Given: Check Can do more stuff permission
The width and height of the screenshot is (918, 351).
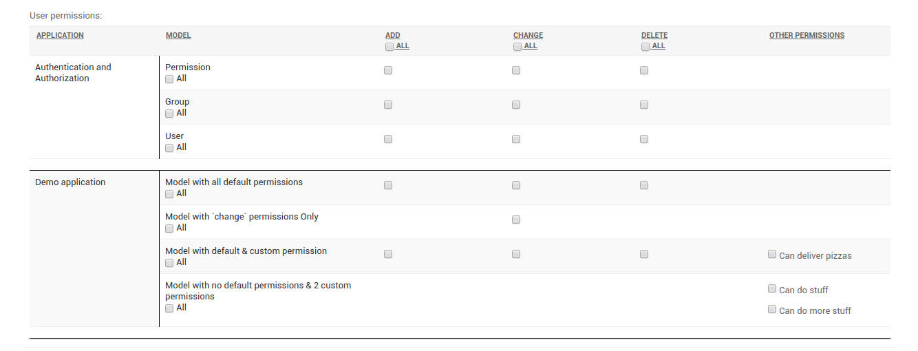Looking at the screenshot, I should 772,309.
